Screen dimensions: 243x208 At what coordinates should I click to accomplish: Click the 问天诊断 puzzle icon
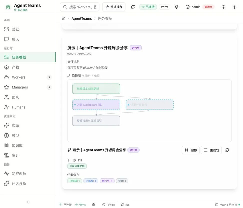coord(6,183)
